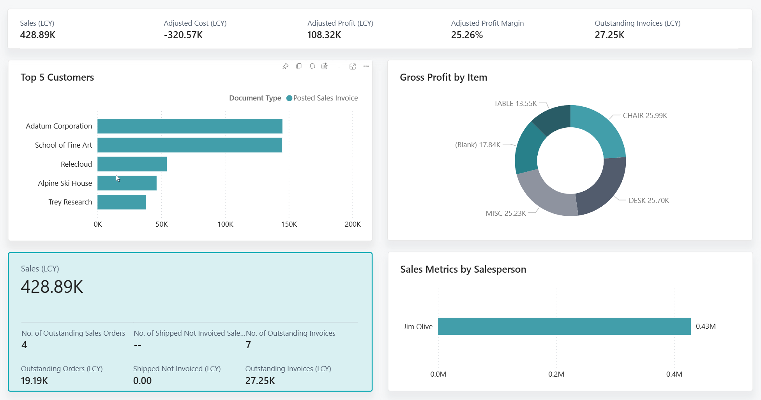Viewport: 761px width, 400px height.
Task: Open Top 5 Customers in focus mode
Action: pyautogui.click(x=353, y=66)
